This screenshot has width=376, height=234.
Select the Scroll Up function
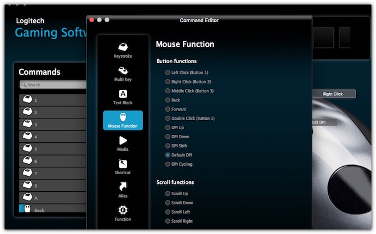click(167, 194)
